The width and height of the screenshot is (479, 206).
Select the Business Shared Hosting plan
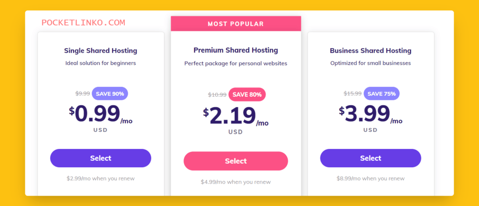tap(370, 158)
